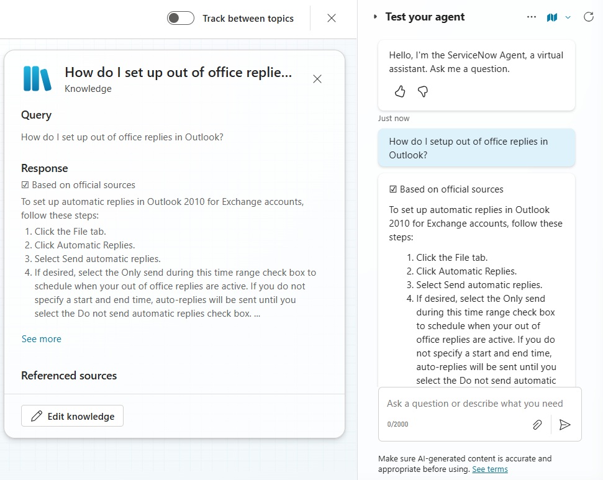Click the activity map icon
The width and height of the screenshot is (603, 480).
pos(552,17)
